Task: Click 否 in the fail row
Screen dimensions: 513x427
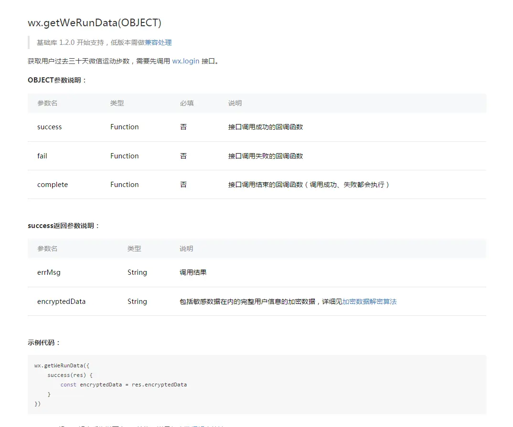Action: click(183, 156)
